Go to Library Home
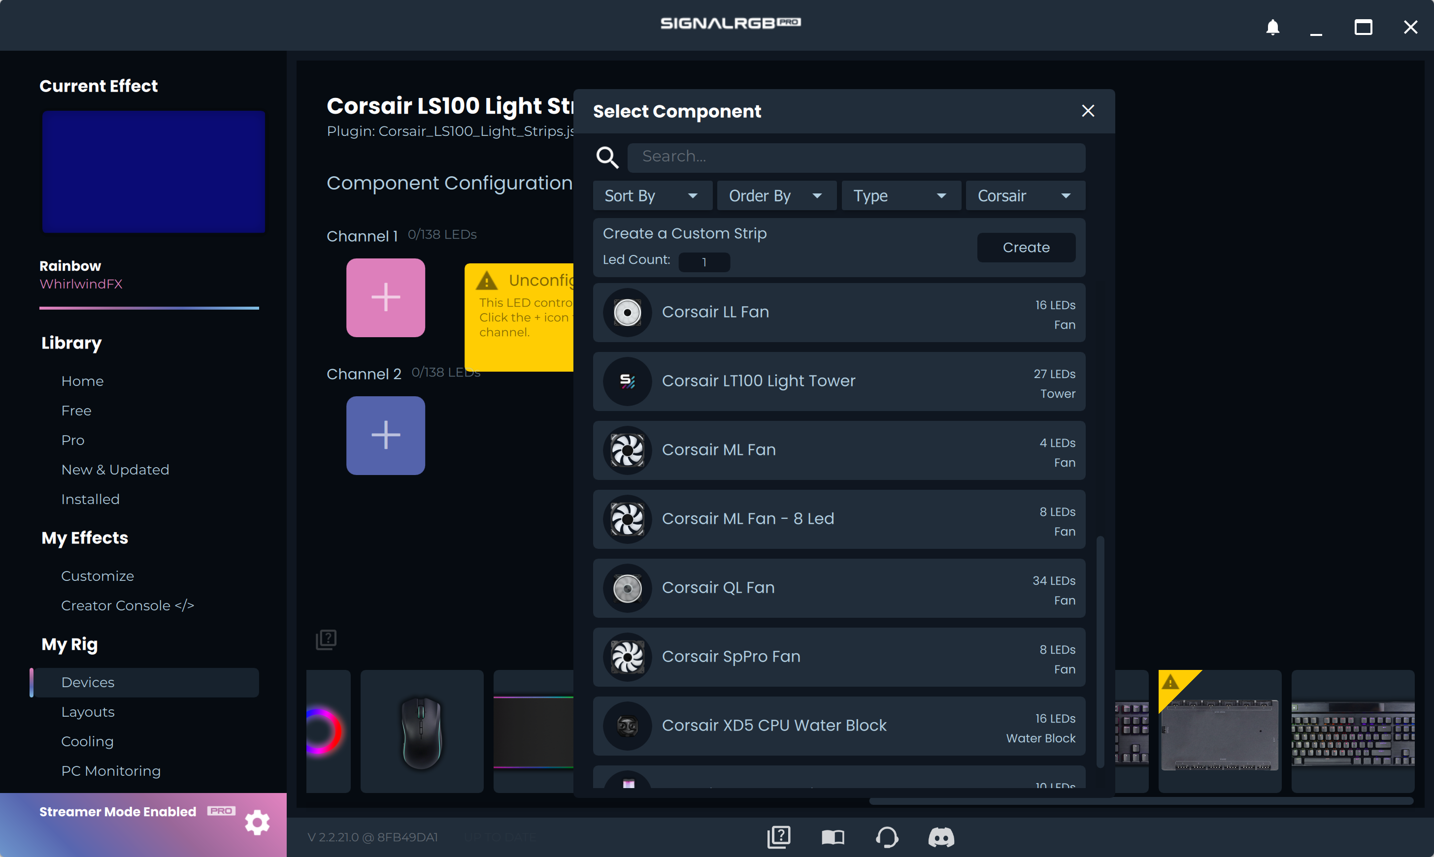The height and width of the screenshot is (857, 1434). pos(82,381)
